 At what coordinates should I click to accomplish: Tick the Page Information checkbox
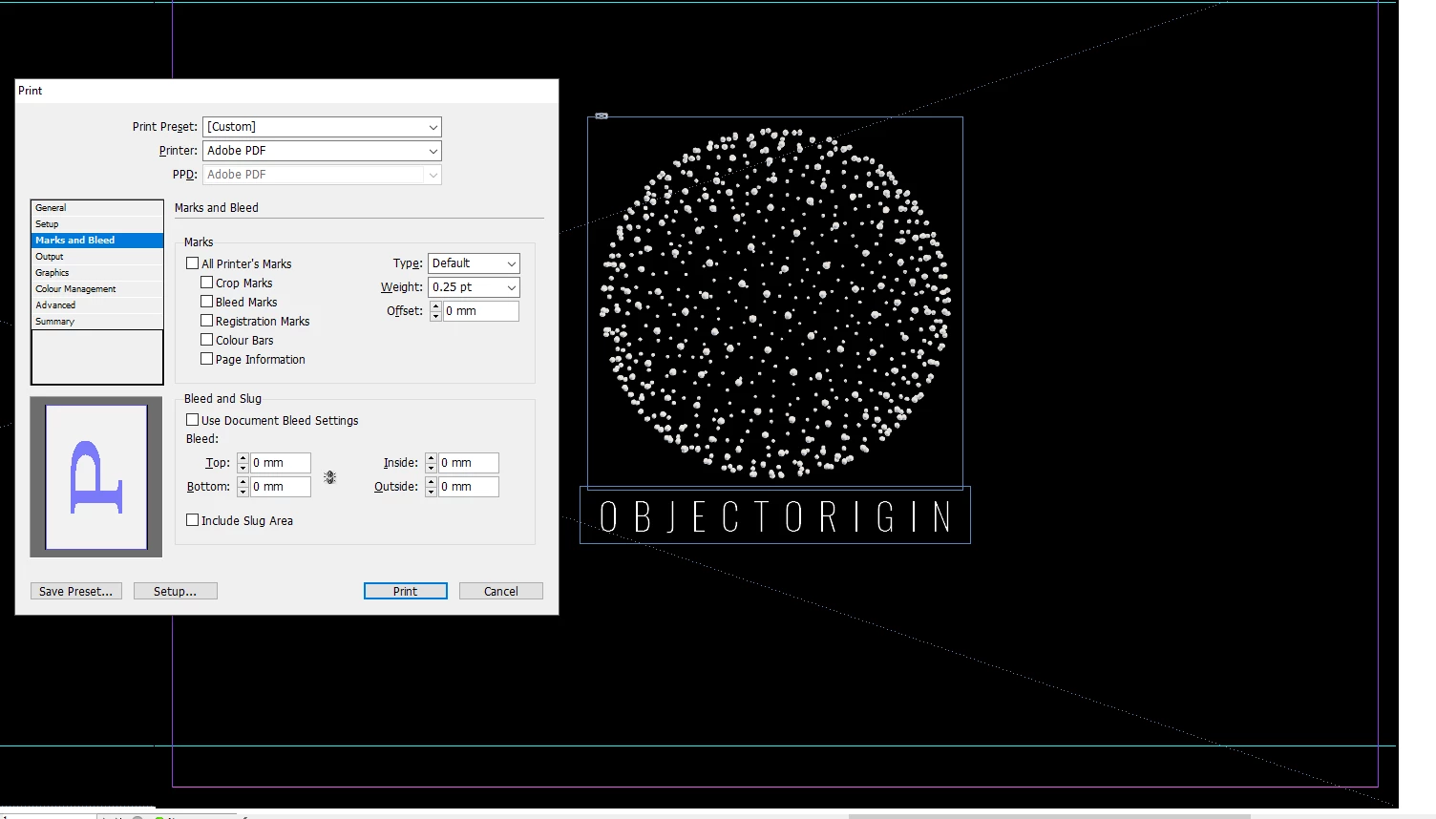(206, 359)
